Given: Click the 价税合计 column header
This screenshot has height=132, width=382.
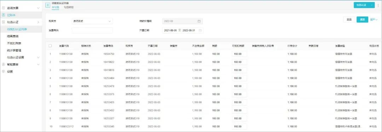Looking at the screenshot, I should click(x=292, y=46).
